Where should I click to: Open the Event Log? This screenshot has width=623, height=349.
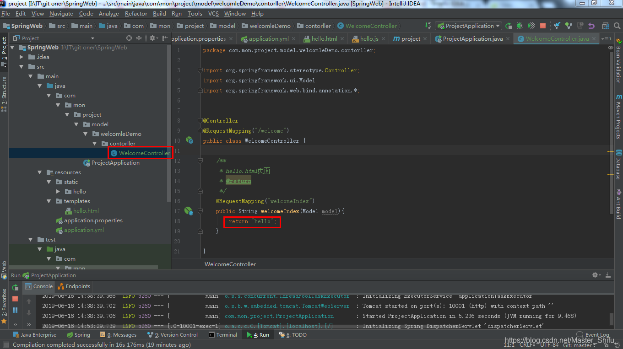[593, 335]
